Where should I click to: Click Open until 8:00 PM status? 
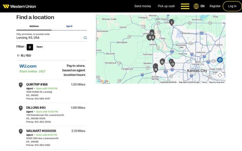coord(47,135)
